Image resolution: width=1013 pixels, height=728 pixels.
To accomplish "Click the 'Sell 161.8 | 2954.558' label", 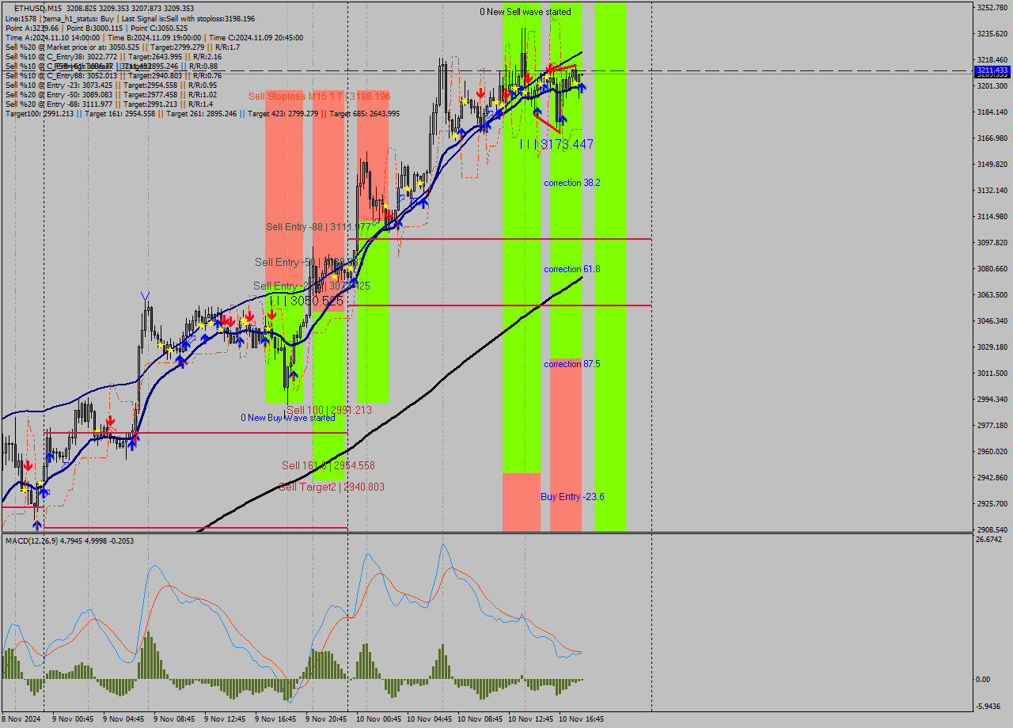I will click(328, 465).
